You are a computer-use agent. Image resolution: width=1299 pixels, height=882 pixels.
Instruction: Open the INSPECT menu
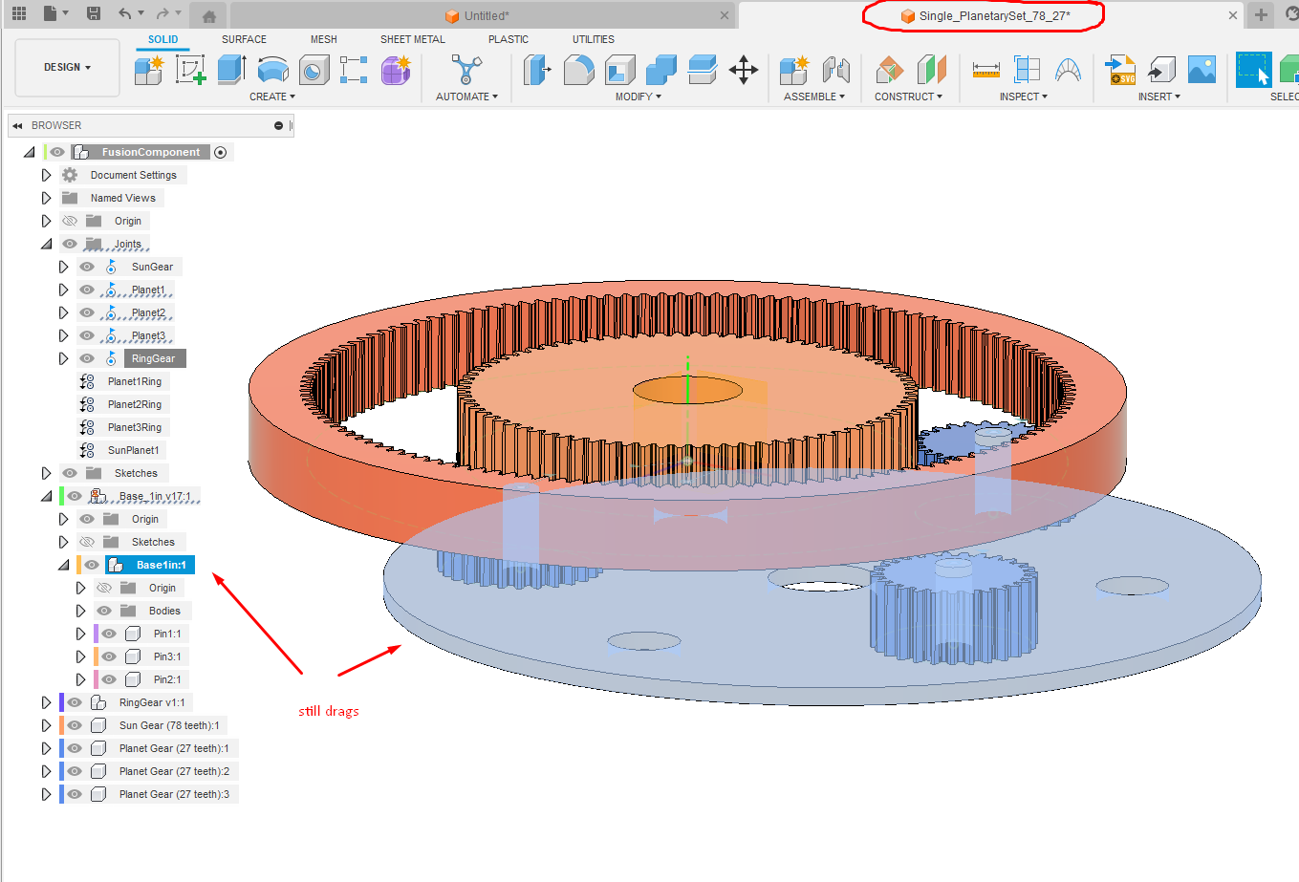coord(1023,97)
